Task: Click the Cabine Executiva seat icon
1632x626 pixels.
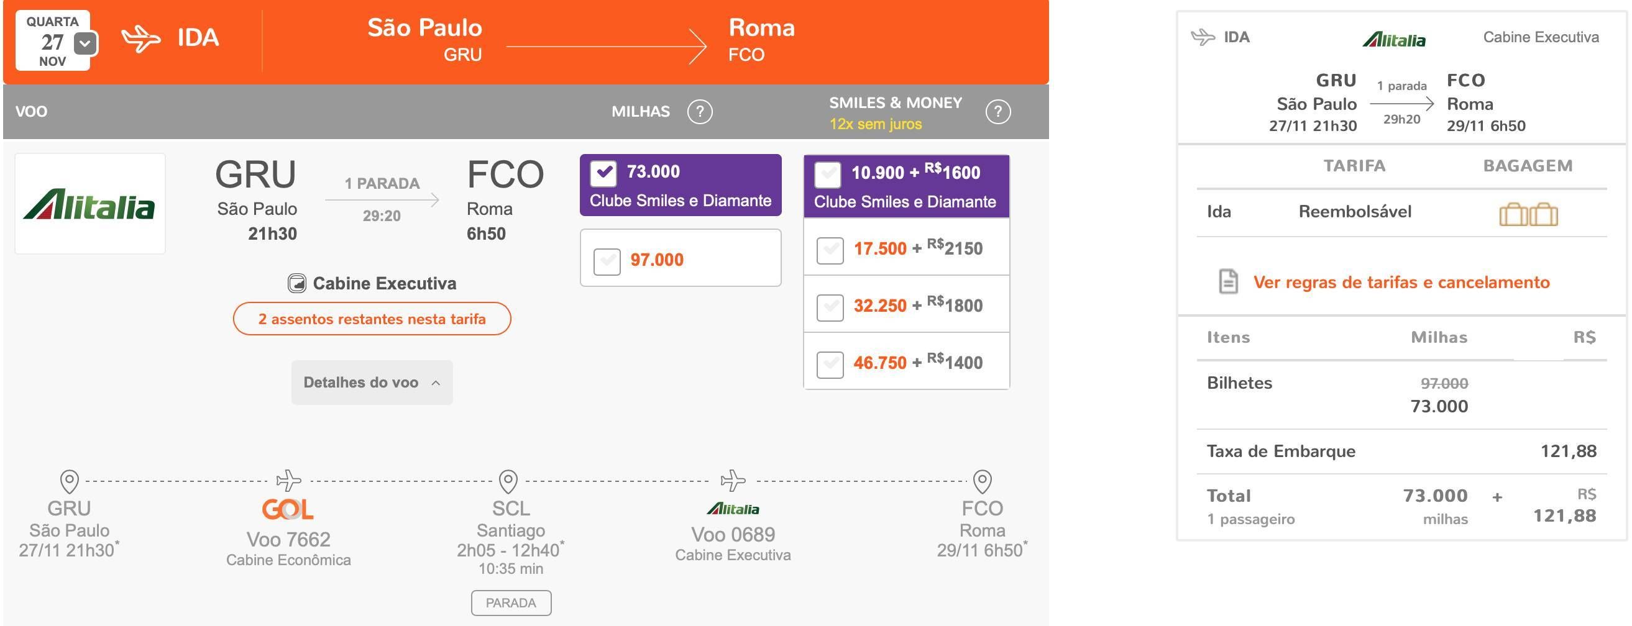Action: click(x=296, y=283)
